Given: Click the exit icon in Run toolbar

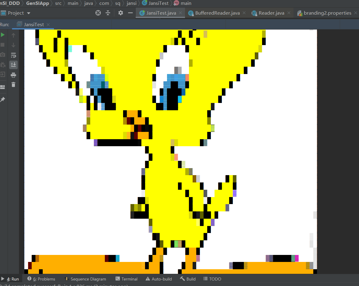Looking at the screenshot, I should tap(2, 74).
